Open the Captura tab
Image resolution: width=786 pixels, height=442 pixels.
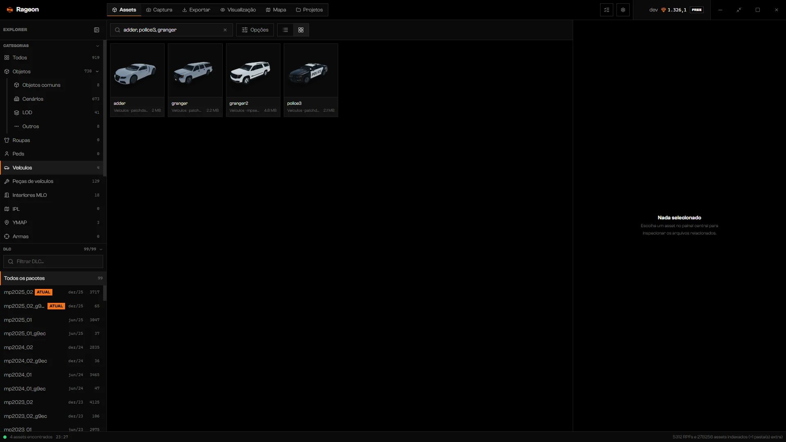(159, 10)
